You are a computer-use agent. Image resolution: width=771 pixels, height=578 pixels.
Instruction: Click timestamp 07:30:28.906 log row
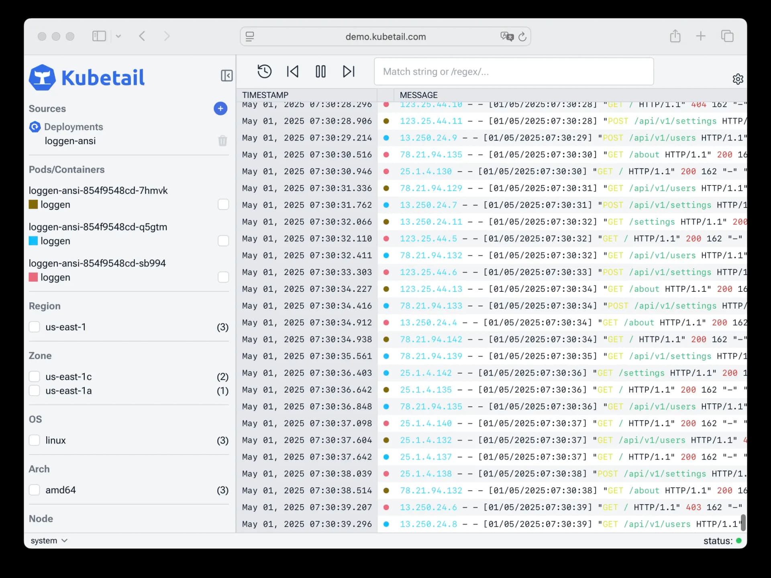[307, 121]
